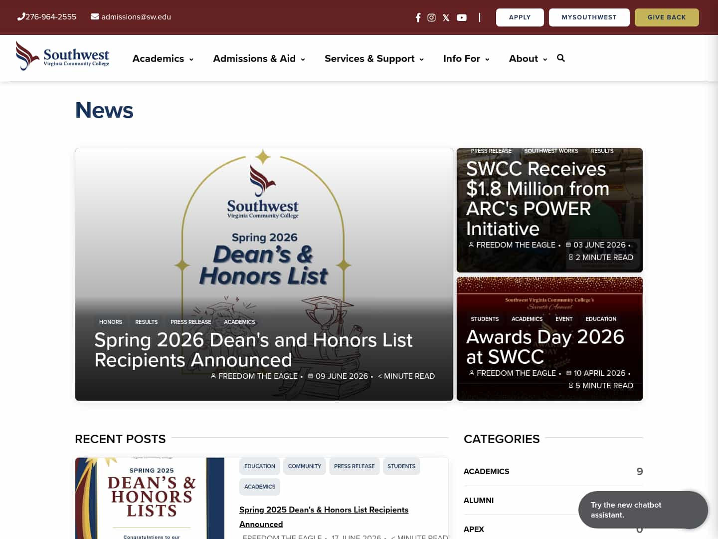Click the MYSOUTHWEST button
Image resolution: width=718 pixels, height=539 pixels.
(589, 17)
